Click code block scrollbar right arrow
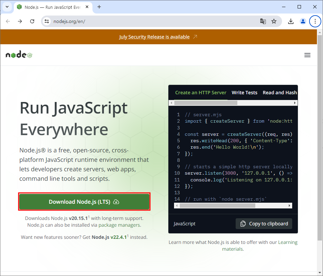Viewport: 323px width, 276px height. pos(289,205)
